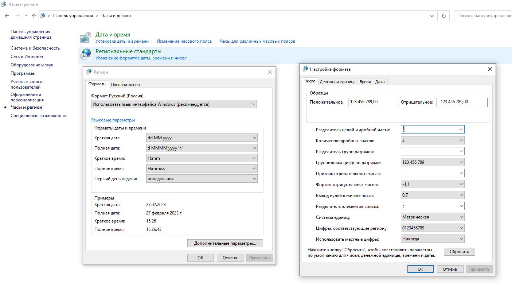Viewport: 512px width, 298px height.
Task: Click the Языковые параметры link
Action: click(x=113, y=120)
